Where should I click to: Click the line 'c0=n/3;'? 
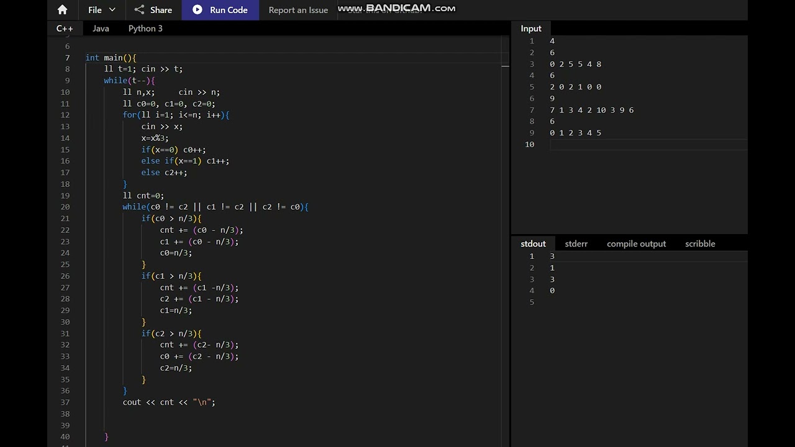click(176, 253)
